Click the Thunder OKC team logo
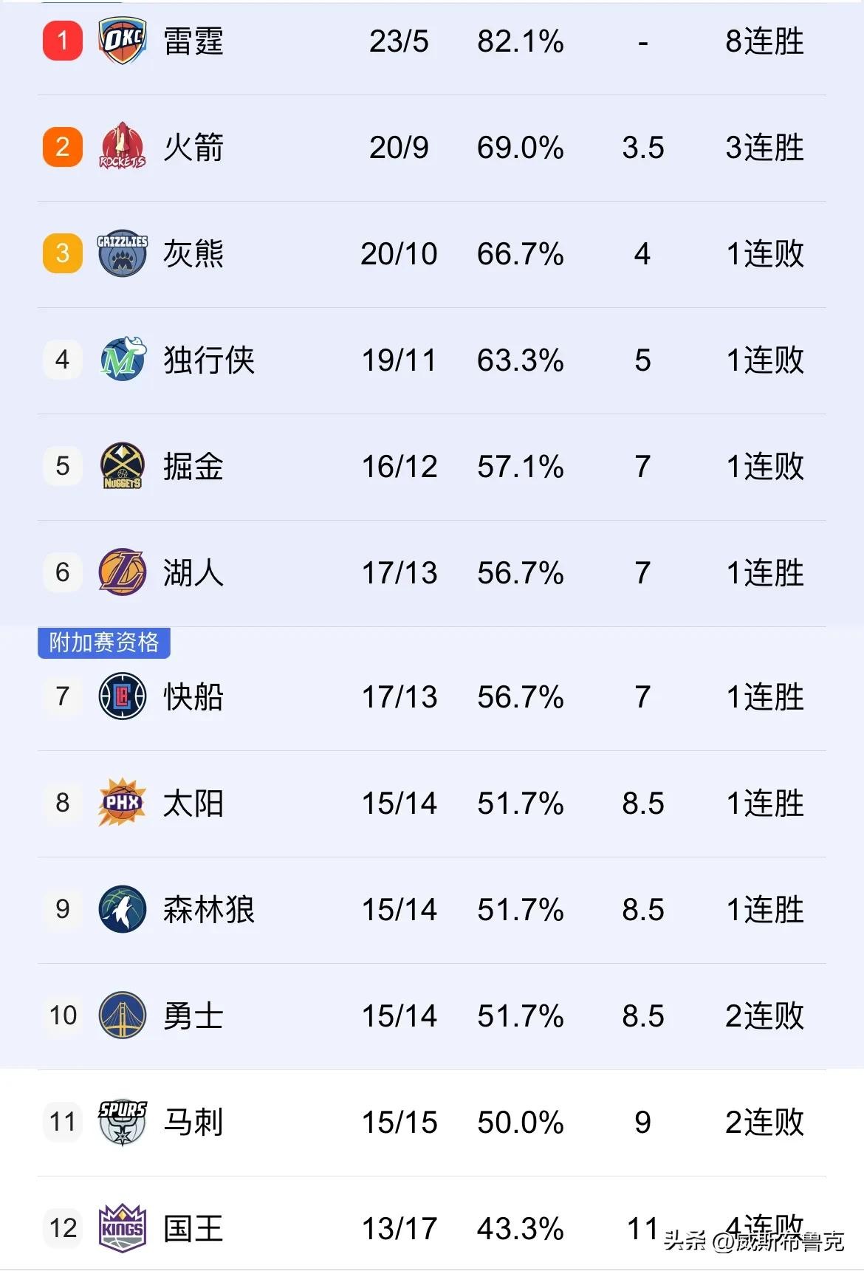Image resolution: width=864 pixels, height=1271 pixels. [123, 41]
